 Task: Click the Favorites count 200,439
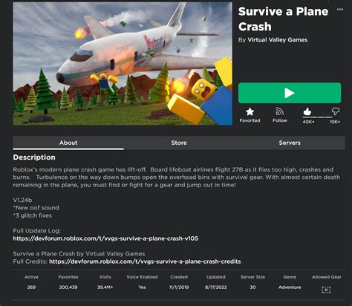pyautogui.click(x=68, y=287)
